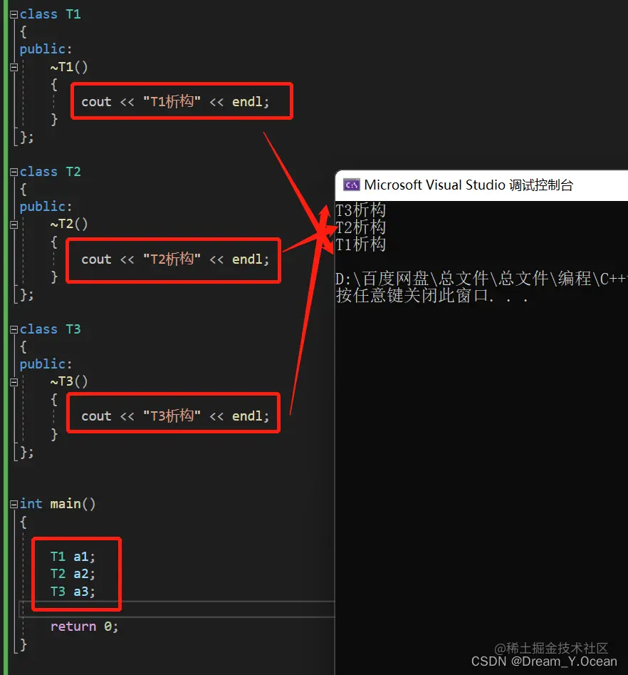Click the console output line T3析构

coord(360,210)
